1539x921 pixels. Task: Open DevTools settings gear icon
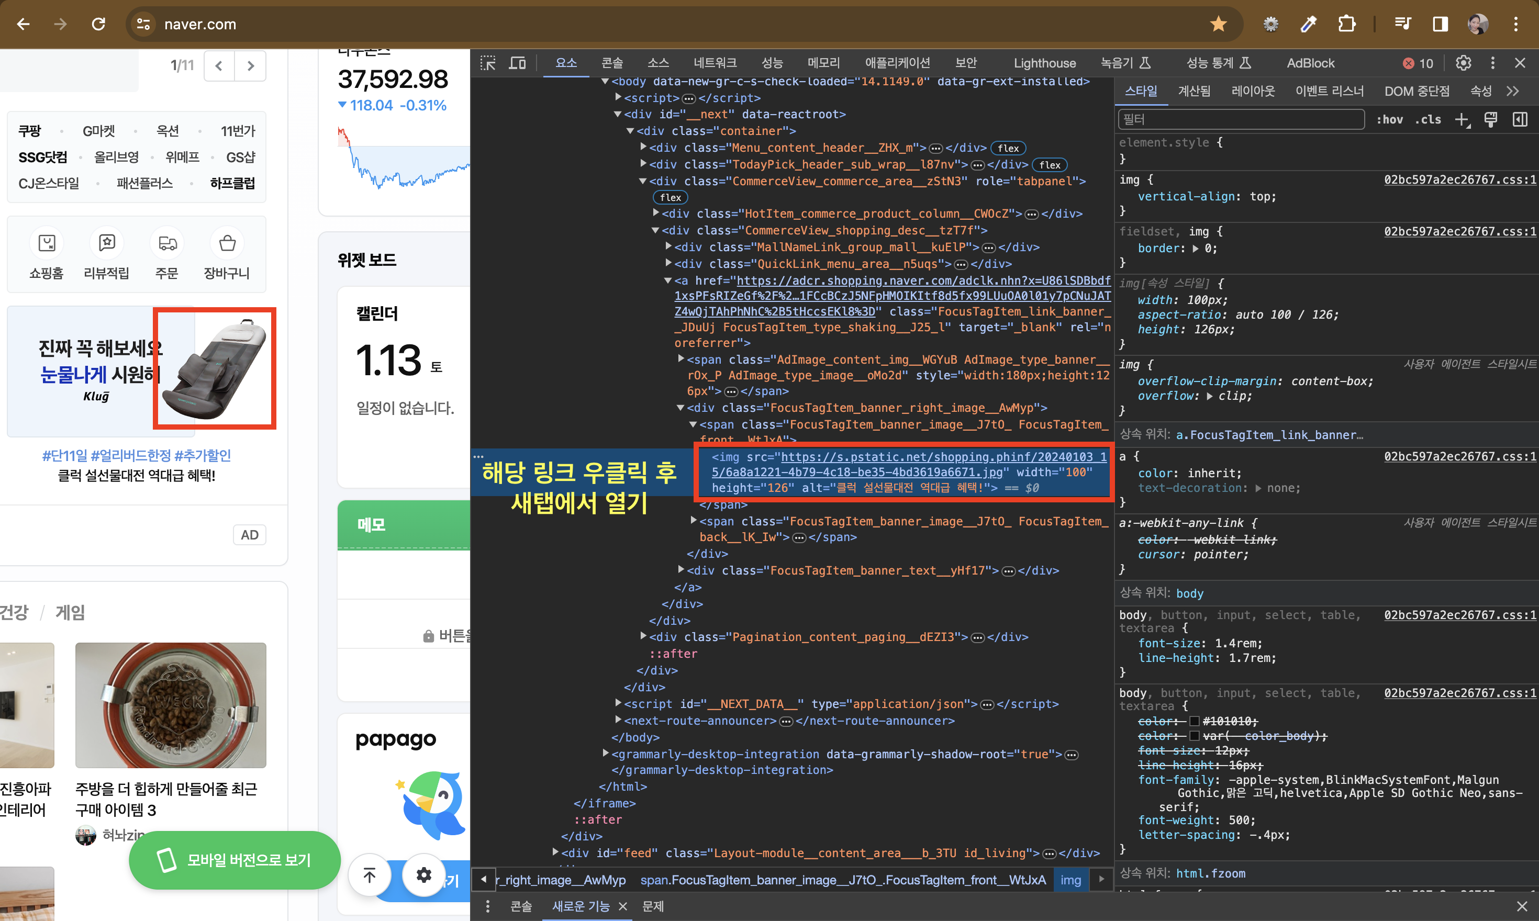[1463, 63]
